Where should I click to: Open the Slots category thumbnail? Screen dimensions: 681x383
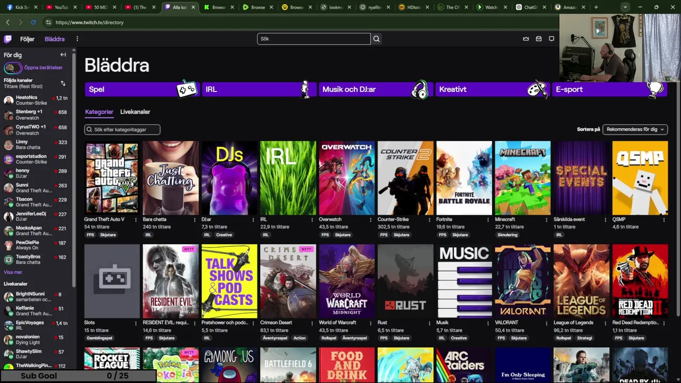[x=112, y=281]
